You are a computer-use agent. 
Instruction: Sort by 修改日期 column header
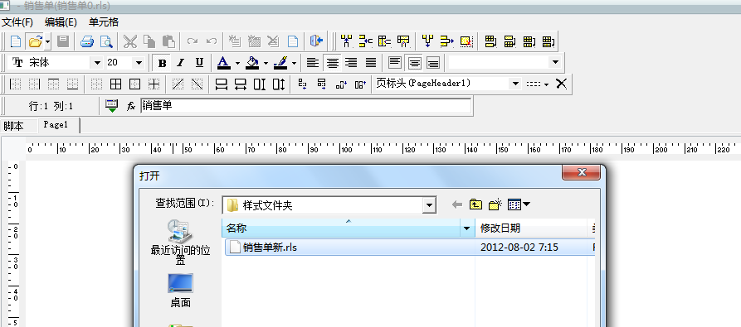(531, 228)
